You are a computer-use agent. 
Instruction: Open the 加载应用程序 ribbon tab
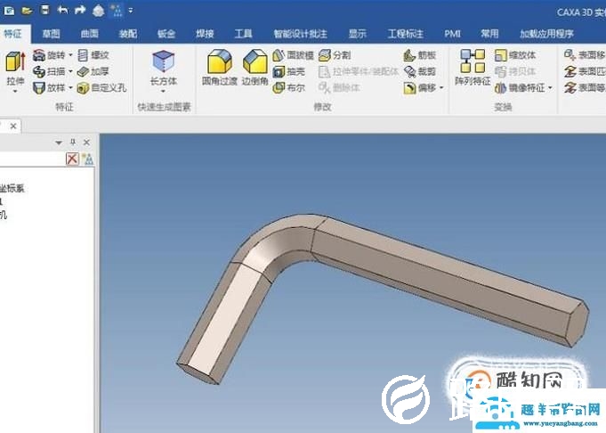546,34
